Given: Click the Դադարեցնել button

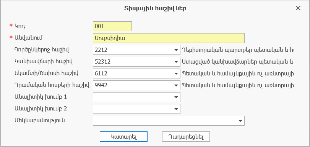Looking at the screenshot, I should pyautogui.click(x=186, y=137).
